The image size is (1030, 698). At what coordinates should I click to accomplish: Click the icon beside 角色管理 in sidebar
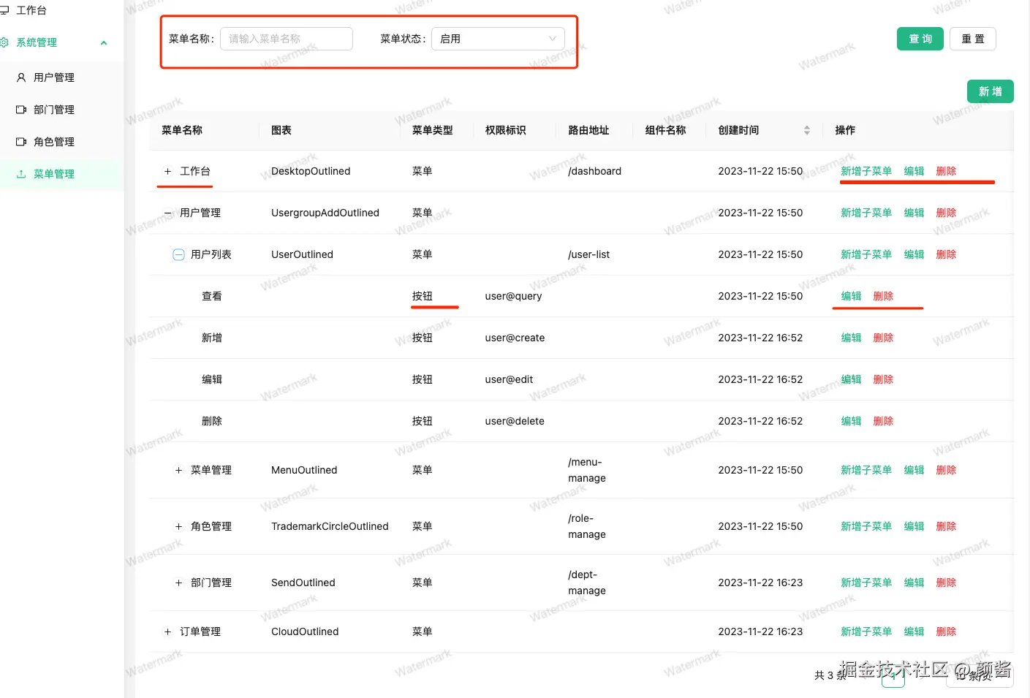(x=21, y=142)
